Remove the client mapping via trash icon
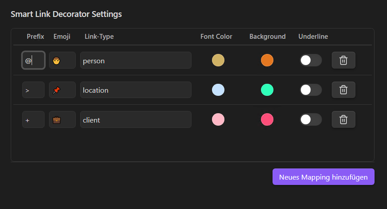The height and width of the screenshot is (209, 387). coord(343,119)
